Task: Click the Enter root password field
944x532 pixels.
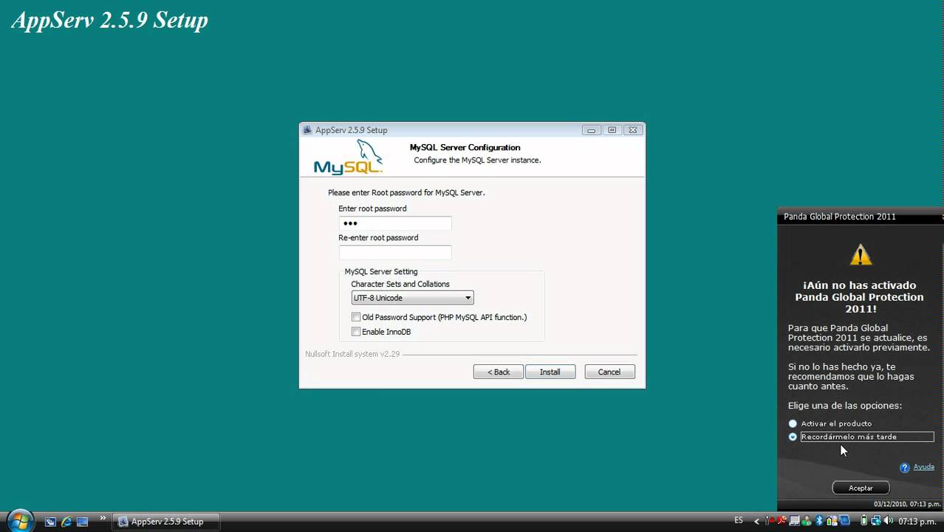Action: point(395,223)
